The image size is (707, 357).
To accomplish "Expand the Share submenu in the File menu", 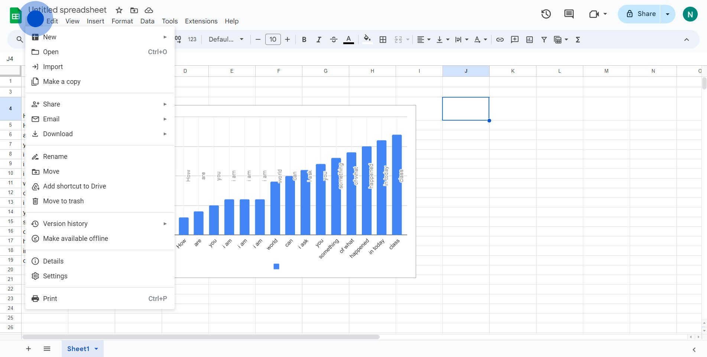I will pyautogui.click(x=100, y=104).
